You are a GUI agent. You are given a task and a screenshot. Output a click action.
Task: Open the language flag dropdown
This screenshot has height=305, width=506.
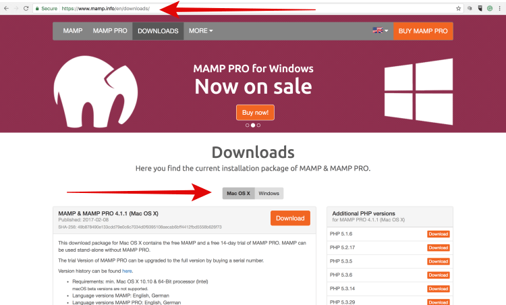point(380,30)
